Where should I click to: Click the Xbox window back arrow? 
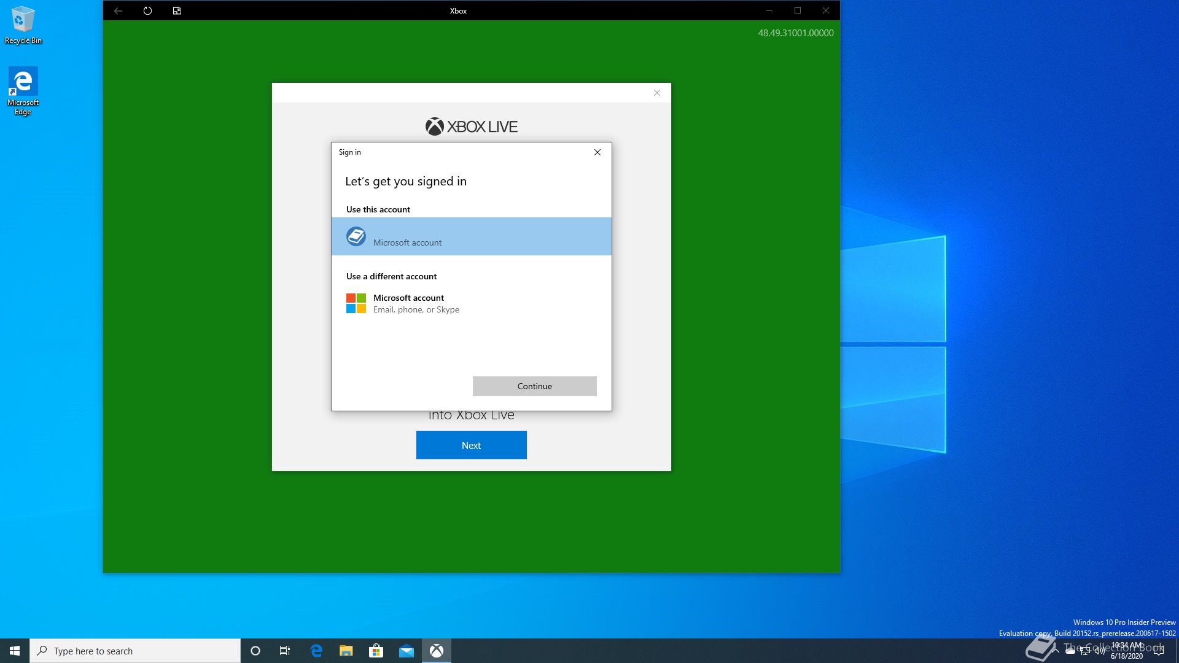click(x=118, y=10)
